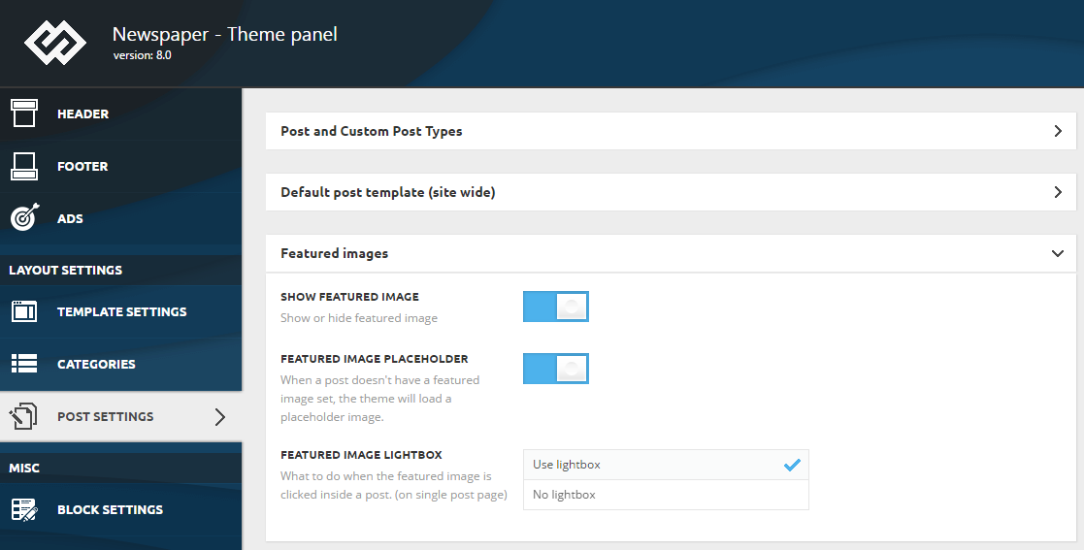Click the Block Settings icon

point(24,509)
